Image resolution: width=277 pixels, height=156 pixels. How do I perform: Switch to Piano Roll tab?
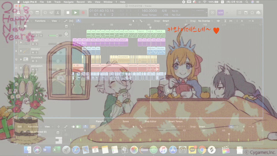[101, 121]
